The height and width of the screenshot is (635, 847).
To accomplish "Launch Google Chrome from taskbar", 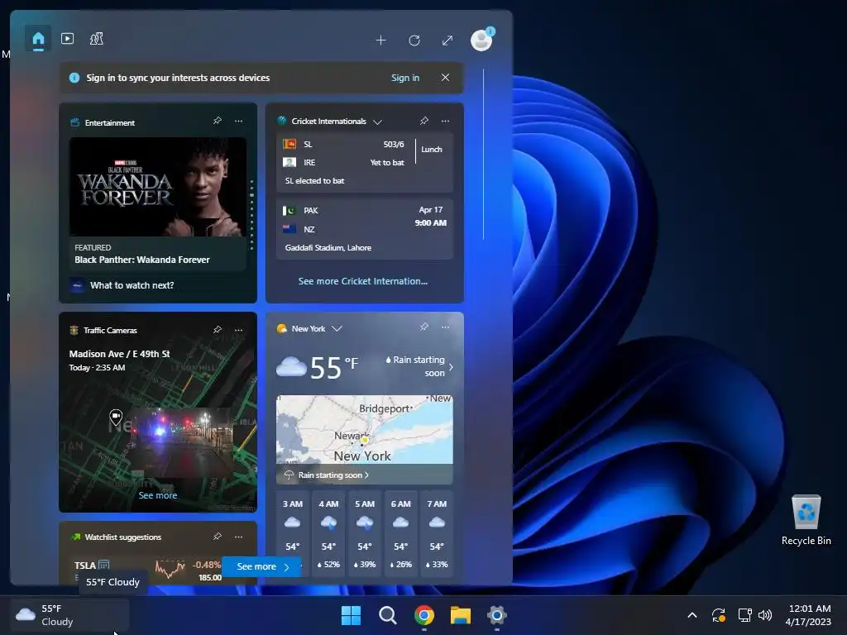I will click(x=424, y=615).
